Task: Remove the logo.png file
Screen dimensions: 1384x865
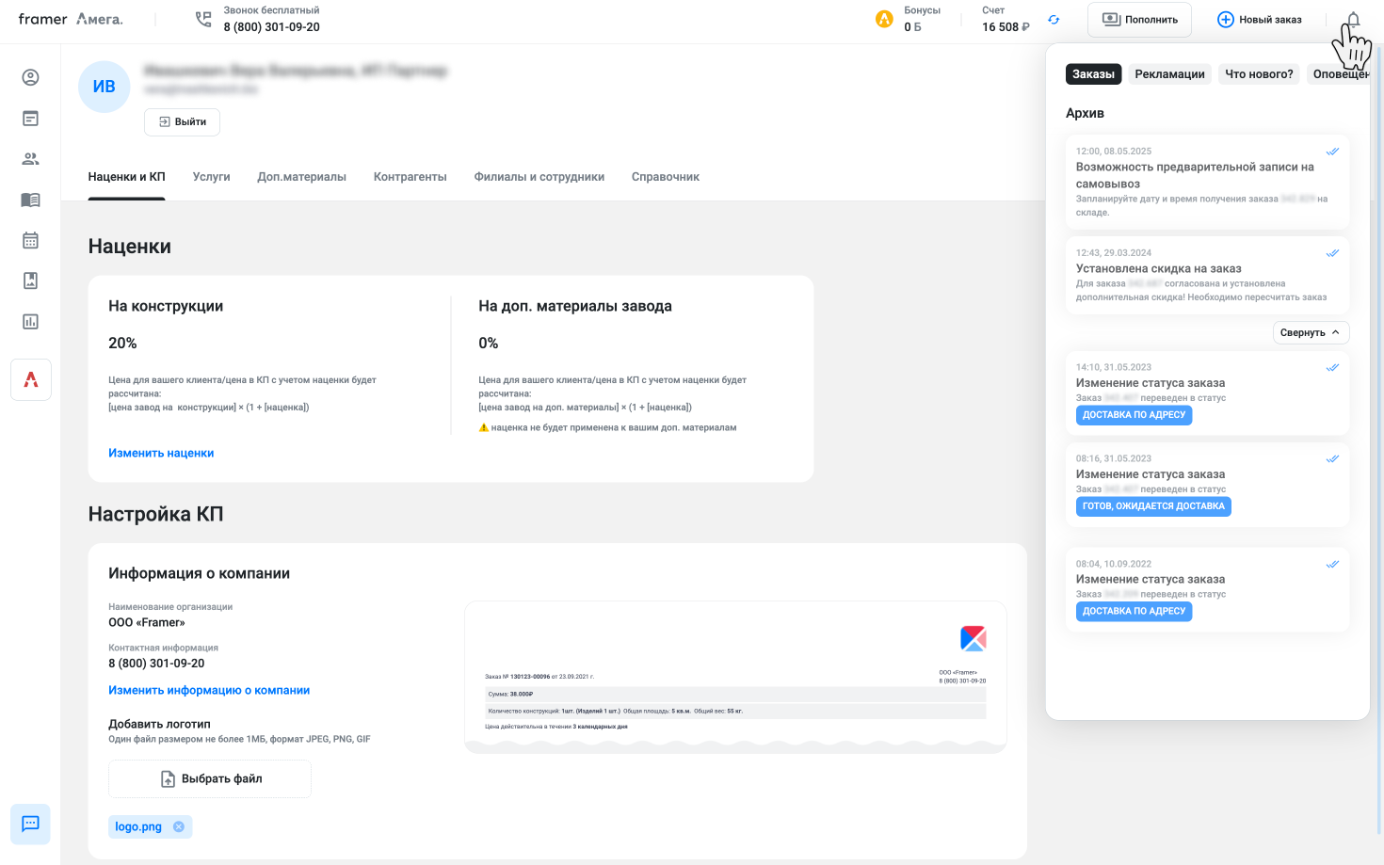Action: 179,826
